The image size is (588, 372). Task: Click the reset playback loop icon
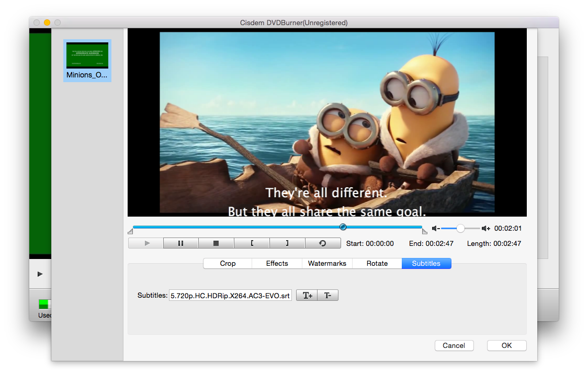click(323, 243)
